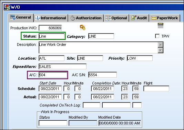Click the Location label
The image size is (184, 130).
[x=27, y=58]
